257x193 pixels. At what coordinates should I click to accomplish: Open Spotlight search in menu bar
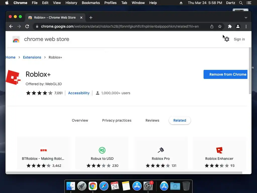click(x=241, y=3)
